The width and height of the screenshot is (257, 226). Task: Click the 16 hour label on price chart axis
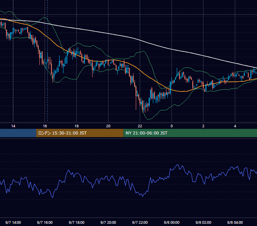[45, 126]
